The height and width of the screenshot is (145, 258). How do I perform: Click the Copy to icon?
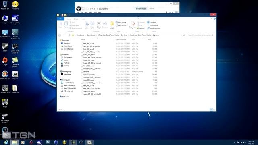pyautogui.click(x=92, y=25)
